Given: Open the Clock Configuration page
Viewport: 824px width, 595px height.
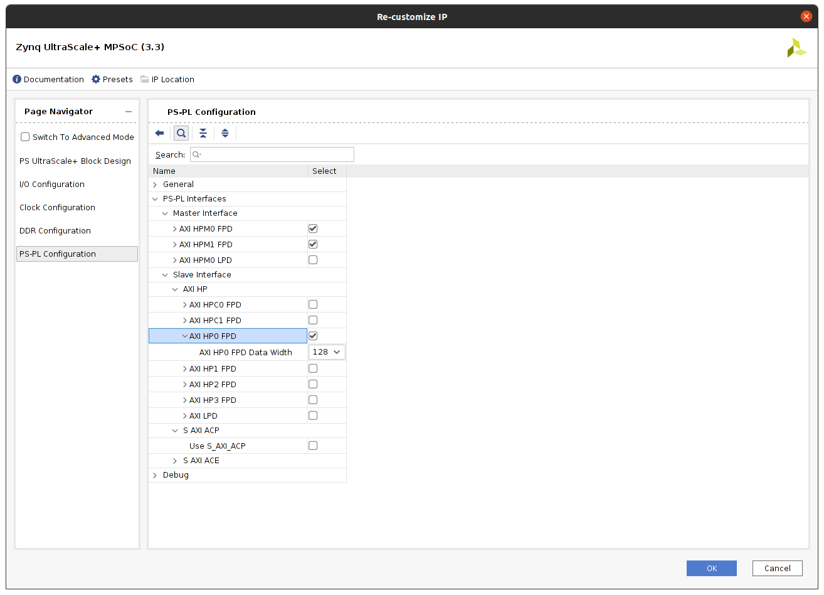Looking at the screenshot, I should coord(57,207).
